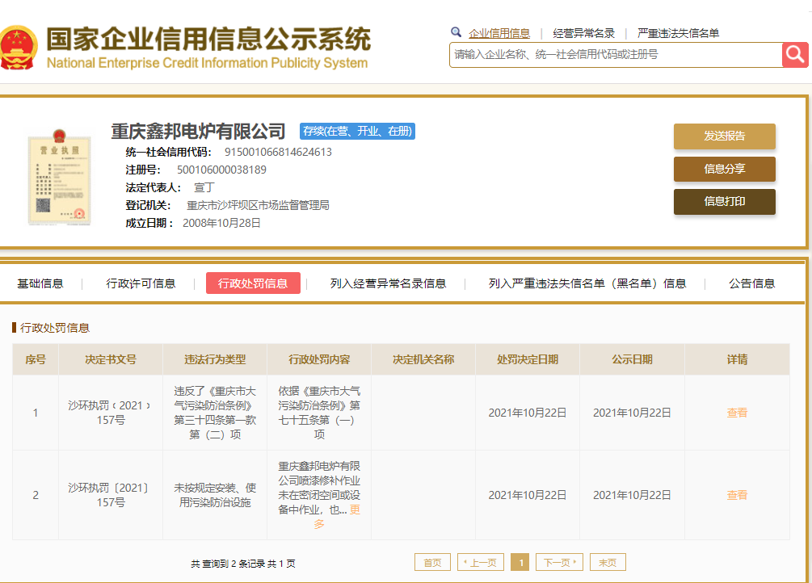812x583 pixels.
Task: Click the 行政处罚信息 section heading
Action: coord(54,328)
